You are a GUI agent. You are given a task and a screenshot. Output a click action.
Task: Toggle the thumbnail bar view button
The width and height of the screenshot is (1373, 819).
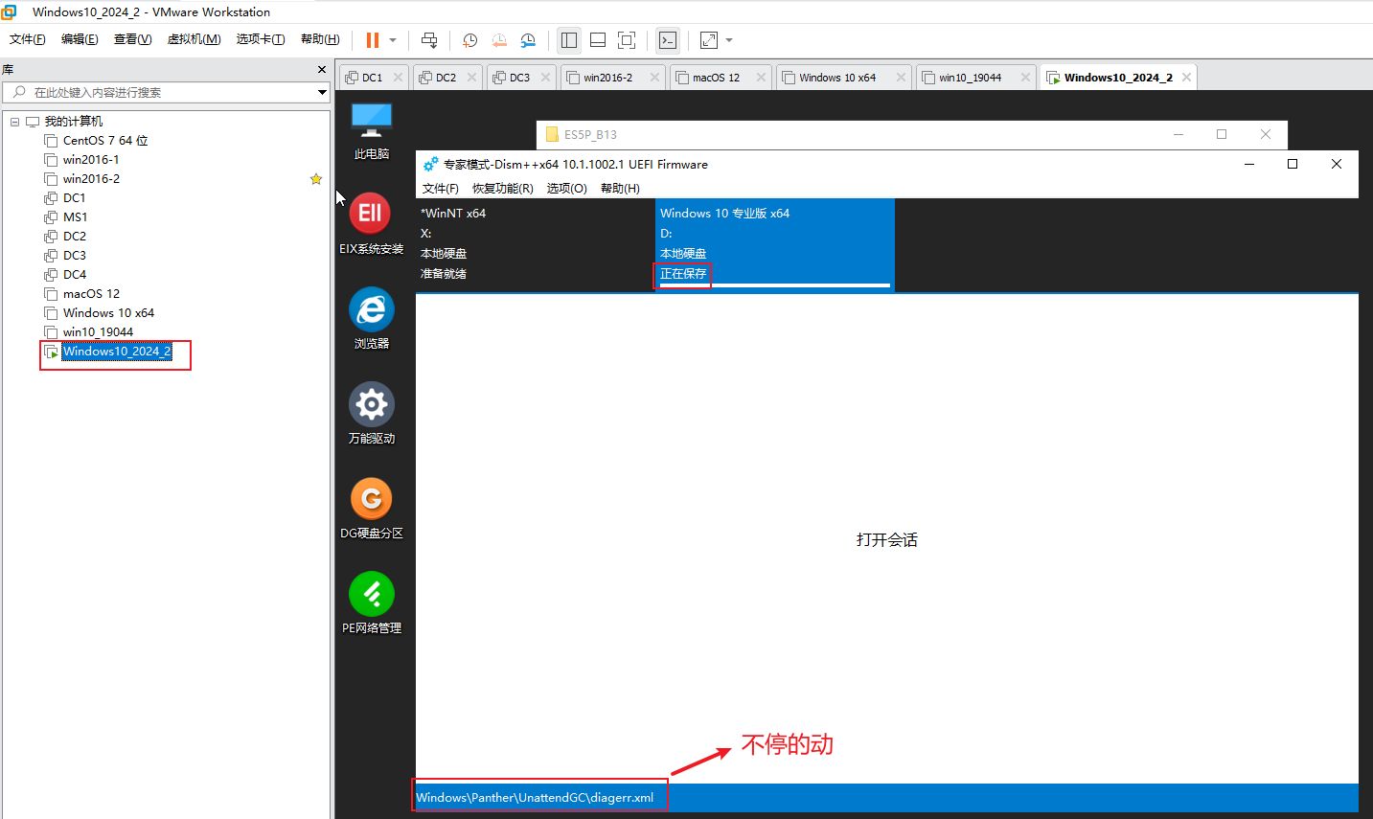[598, 40]
